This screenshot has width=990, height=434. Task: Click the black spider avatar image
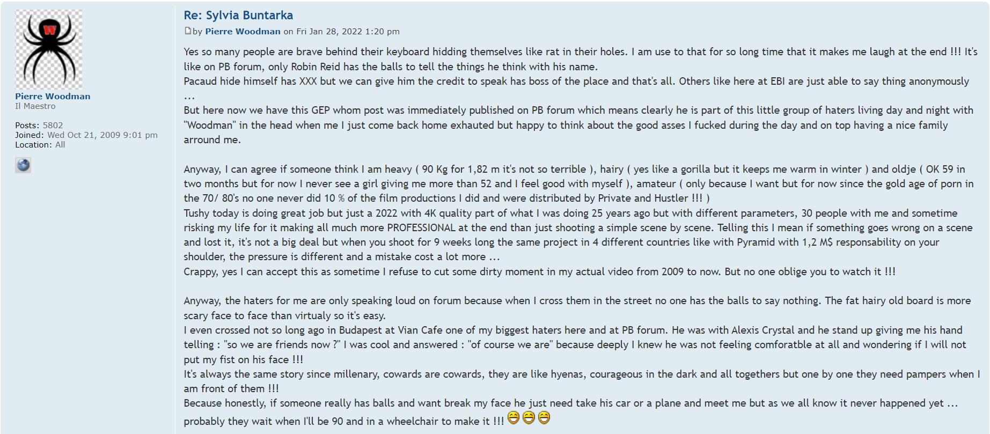tap(49, 49)
